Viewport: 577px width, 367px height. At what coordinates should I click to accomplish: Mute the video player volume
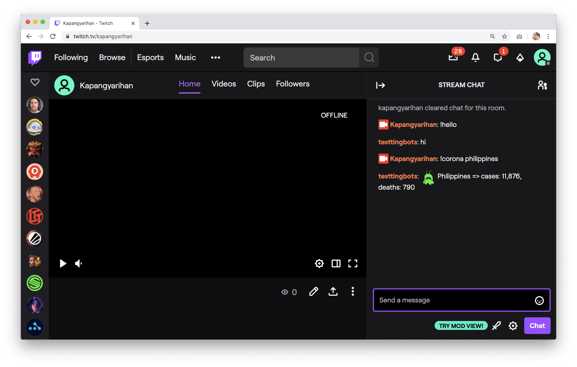[78, 263]
